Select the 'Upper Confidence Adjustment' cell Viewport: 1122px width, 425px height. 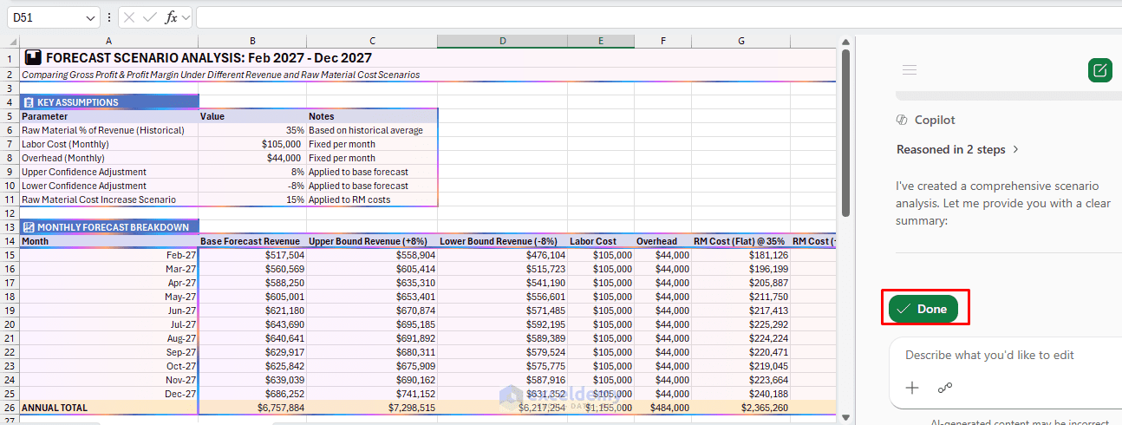click(x=108, y=172)
